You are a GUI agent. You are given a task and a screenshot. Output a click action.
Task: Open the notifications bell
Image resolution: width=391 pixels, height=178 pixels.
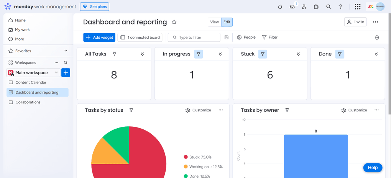[280, 7]
